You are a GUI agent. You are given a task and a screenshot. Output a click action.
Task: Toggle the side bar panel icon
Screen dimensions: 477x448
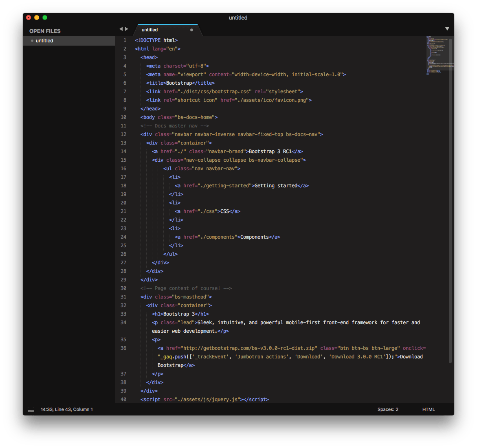[31, 409]
